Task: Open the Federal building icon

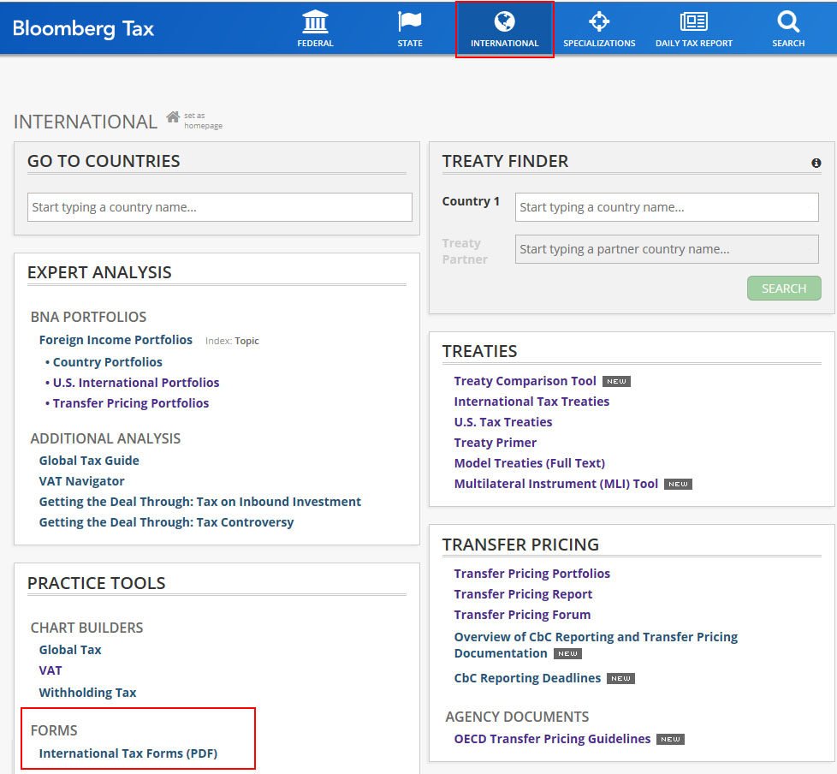Action: (315, 22)
